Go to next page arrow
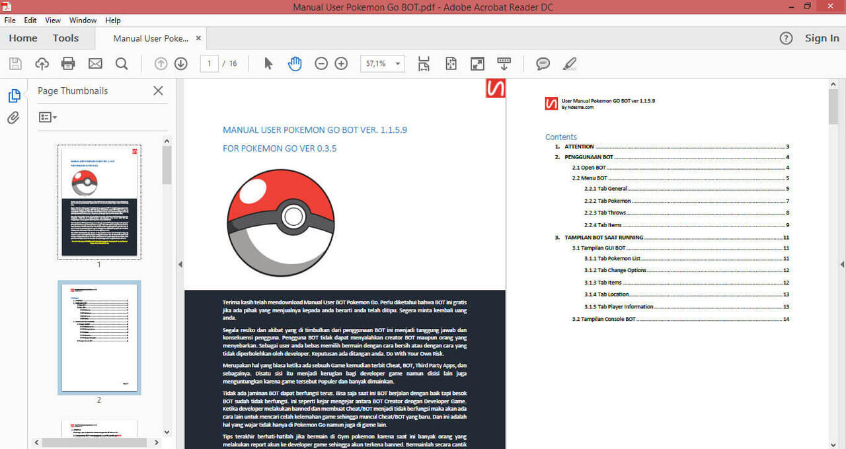The image size is (846, 449). 180,63
